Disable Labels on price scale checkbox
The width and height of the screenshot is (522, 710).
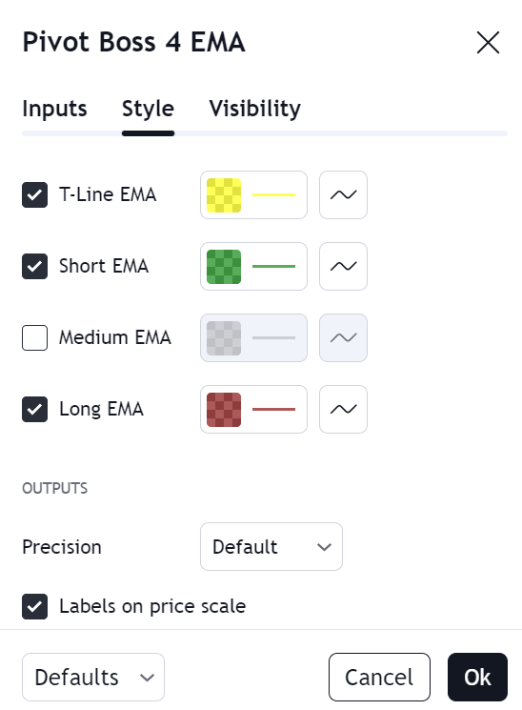35,606
